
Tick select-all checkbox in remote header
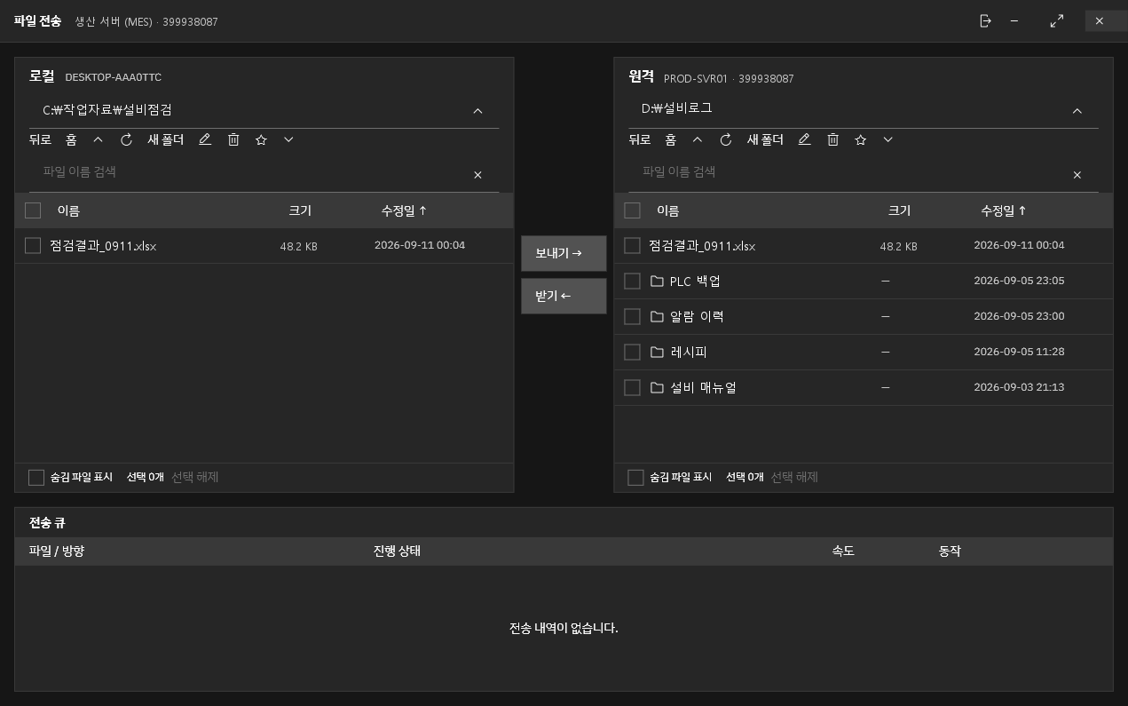[632, 210]
